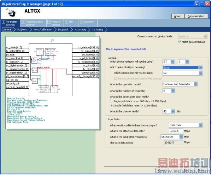The width and height of the screenshot is (212, 175).
Task: Go to PLL/Ports sub-page
Action: 23,30
